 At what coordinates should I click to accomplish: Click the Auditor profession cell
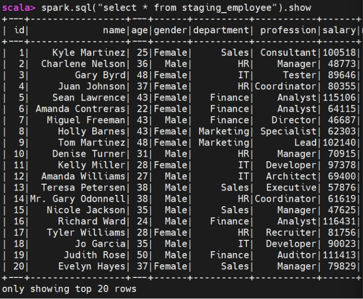click(x=297, y=255)
